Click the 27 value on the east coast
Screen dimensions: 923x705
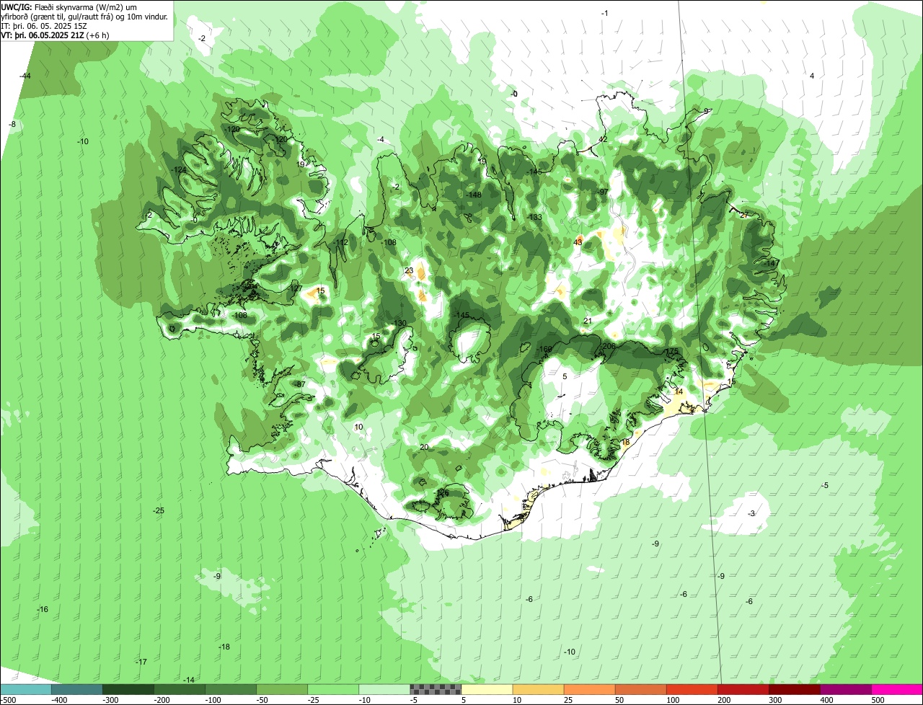744,216
